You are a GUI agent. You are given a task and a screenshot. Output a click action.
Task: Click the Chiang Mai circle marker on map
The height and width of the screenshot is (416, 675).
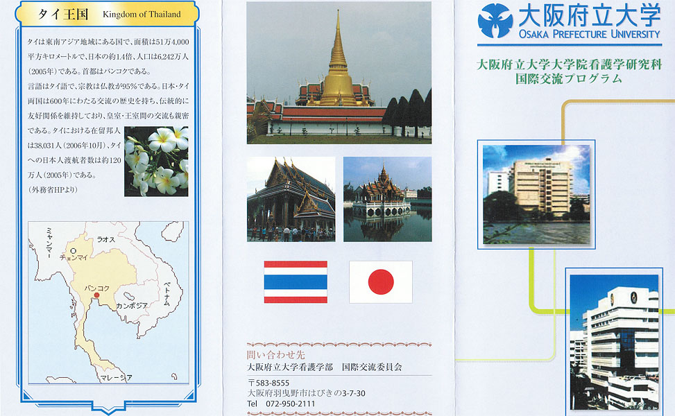click(x=73, y=251)
